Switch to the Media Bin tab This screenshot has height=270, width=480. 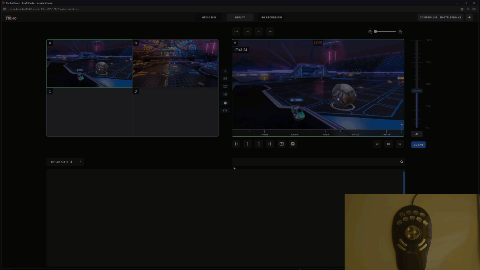(x=208, y=17)
